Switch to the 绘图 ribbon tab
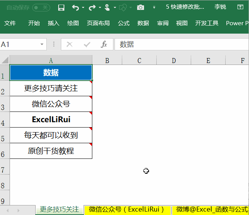 [x=73, y=23]
